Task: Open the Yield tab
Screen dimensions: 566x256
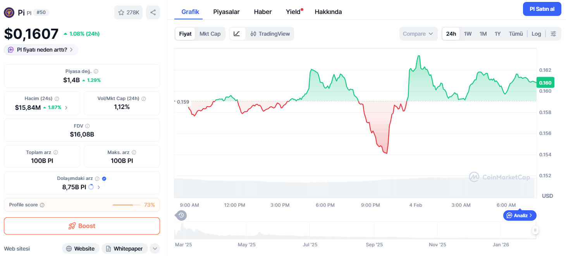Action: 293,12
